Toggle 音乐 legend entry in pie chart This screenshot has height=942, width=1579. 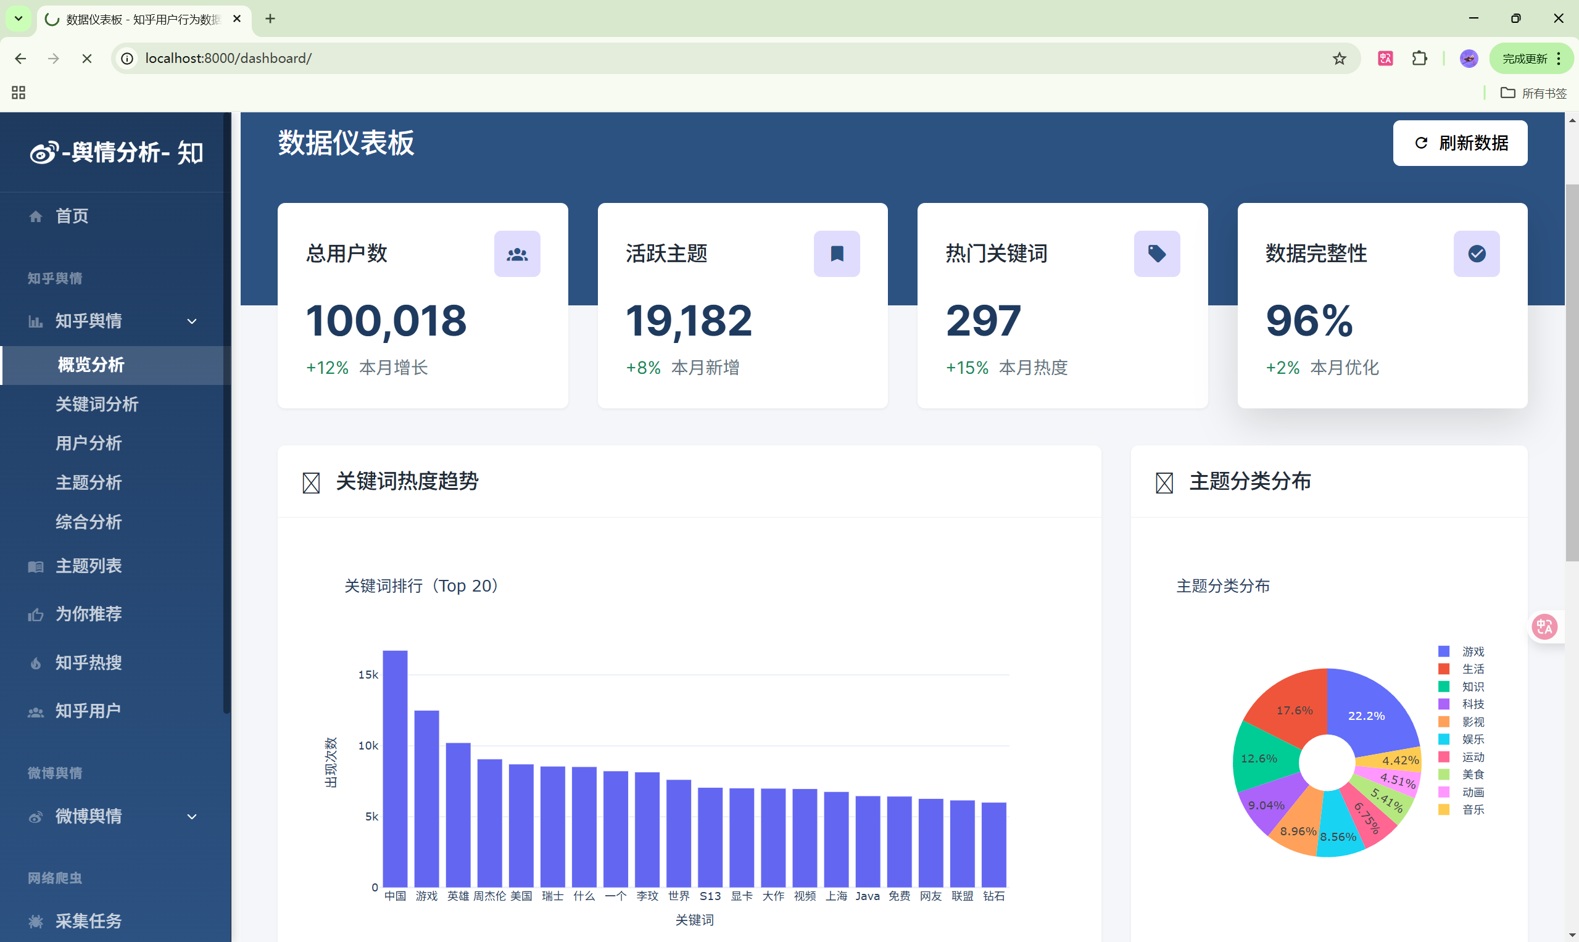(x=1472, y=809)
